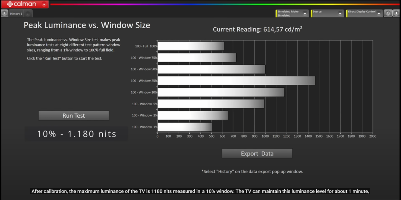Add a new history tab with the plus icon

pyautogui.click(x=28, y=14)
